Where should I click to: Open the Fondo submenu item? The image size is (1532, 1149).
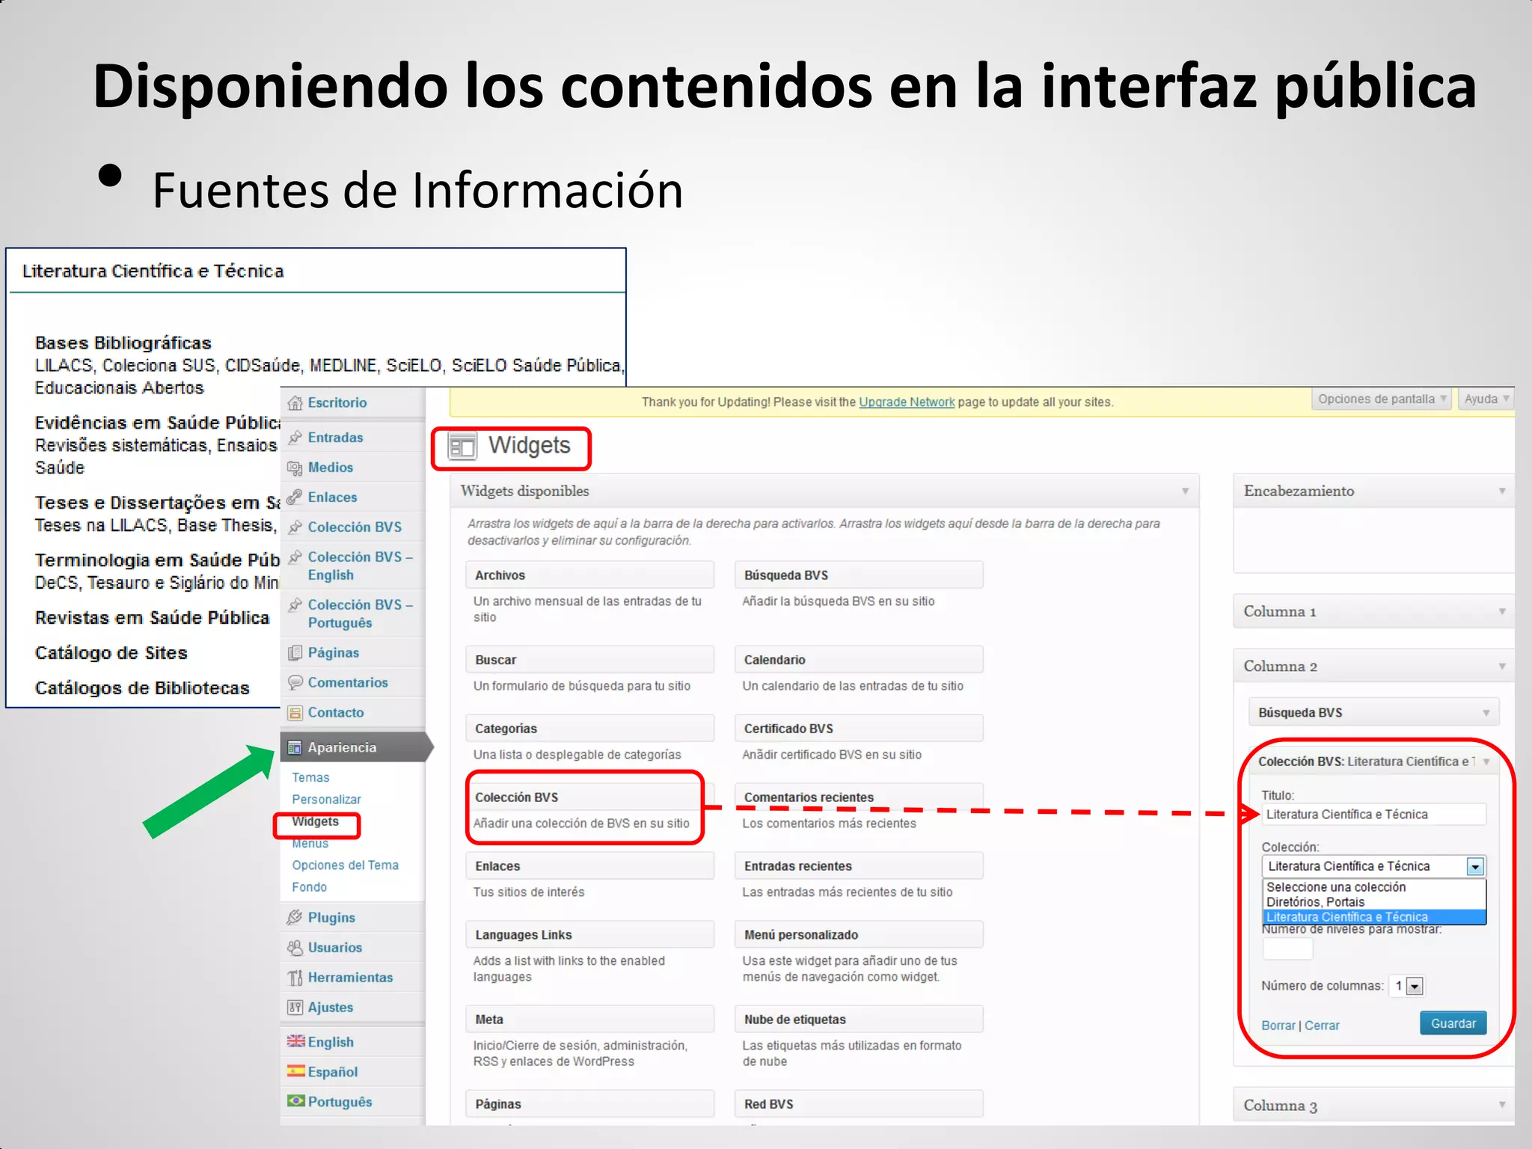coord(309,887)
